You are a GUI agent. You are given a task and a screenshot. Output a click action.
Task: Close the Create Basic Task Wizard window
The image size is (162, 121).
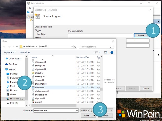pos(150,10)
